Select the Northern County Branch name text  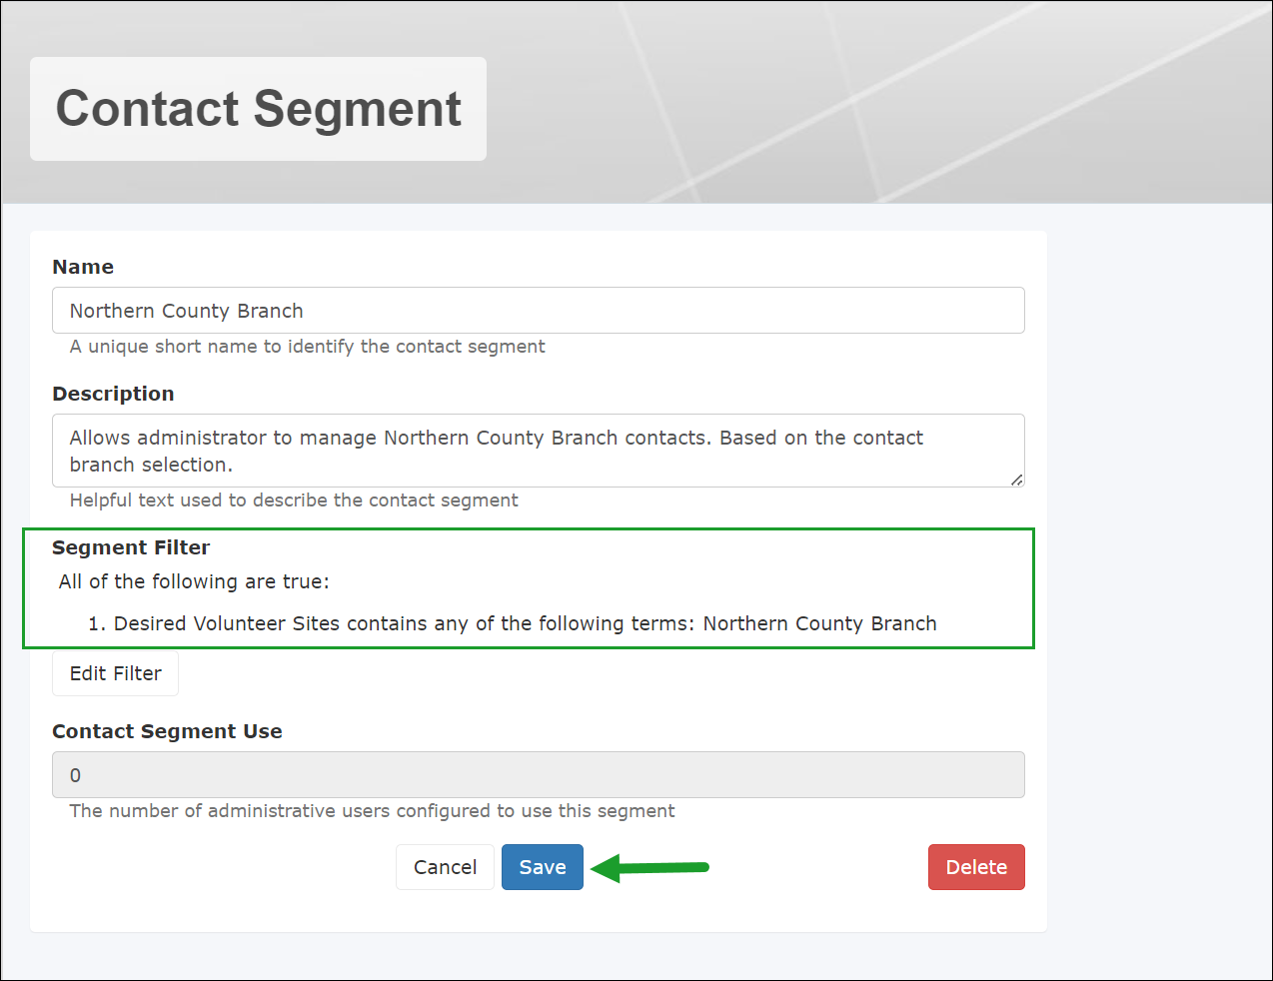click(x=185, y=311)
